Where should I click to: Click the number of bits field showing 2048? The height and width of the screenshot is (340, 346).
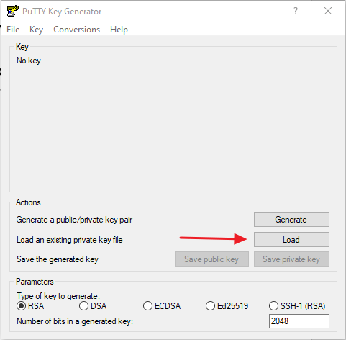tap(299, 321)
